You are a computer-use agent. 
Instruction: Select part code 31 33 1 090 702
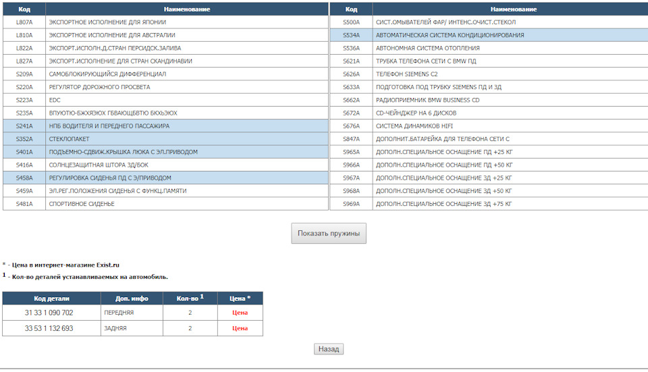[x=49, y=313]
